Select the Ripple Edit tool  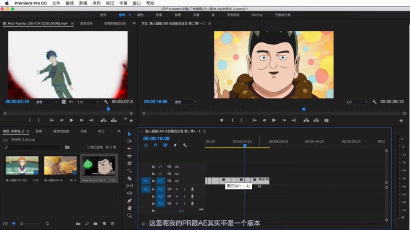129,156
